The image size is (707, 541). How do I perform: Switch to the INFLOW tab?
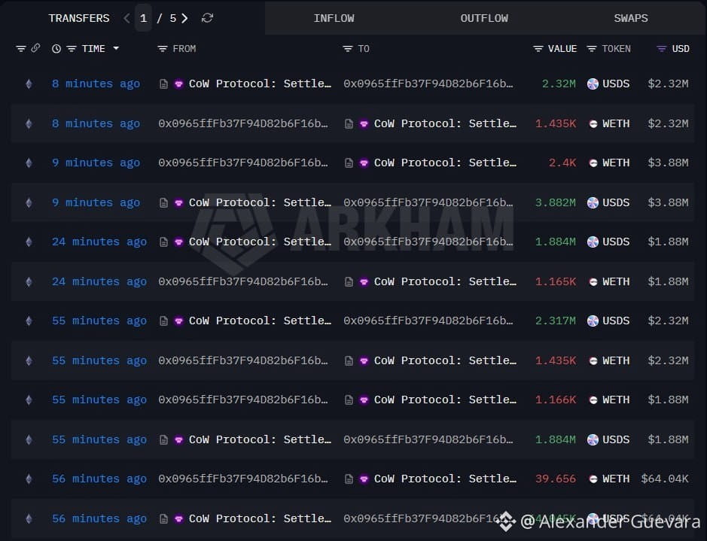[334, 18]
